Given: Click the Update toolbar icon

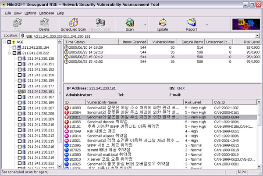Looking at the screenshot, I should click(x=163, y=23).
